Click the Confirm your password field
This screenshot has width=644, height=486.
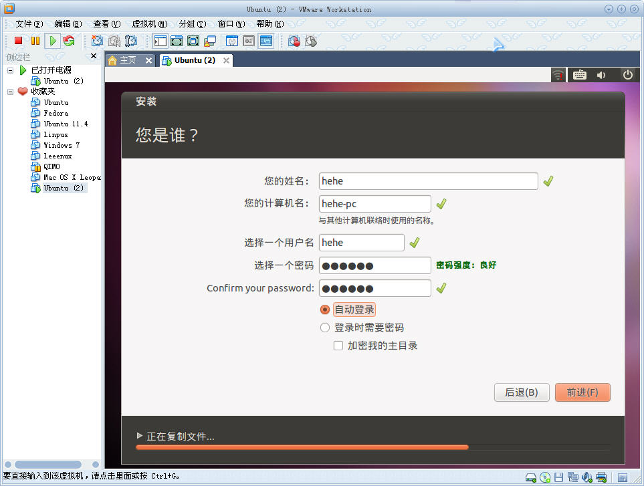click(375, 288)
